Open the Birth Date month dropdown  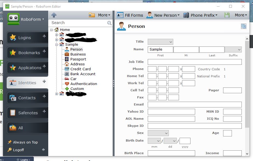[x=154, y=141]
